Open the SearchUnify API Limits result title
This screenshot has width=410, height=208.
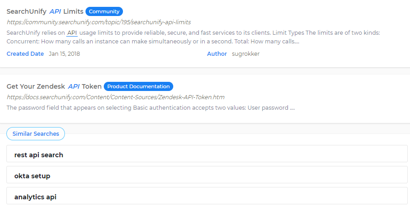pyautogui.click(x=45, y=11)
